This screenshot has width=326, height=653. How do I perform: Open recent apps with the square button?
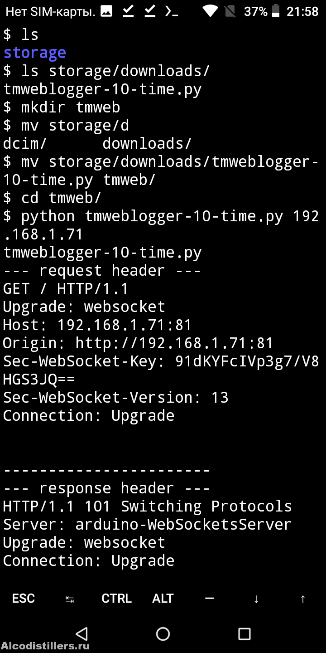coord(244,634)
